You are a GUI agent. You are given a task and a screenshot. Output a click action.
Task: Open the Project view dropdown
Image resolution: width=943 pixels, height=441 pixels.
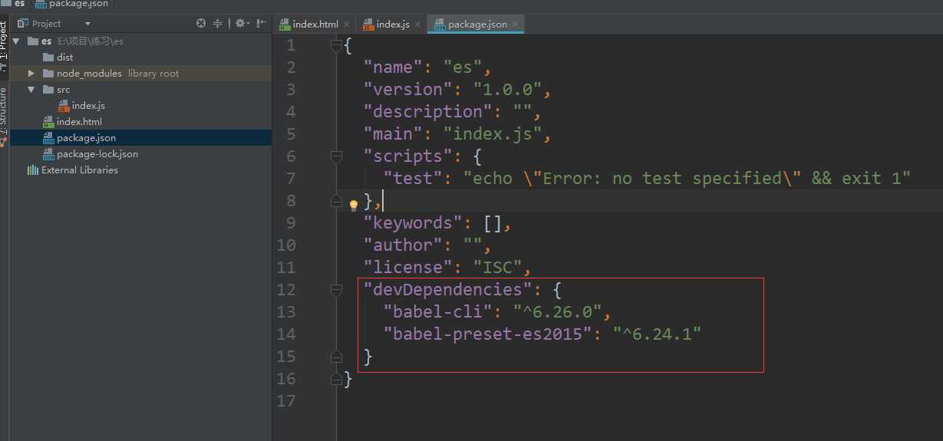[87, 24]
